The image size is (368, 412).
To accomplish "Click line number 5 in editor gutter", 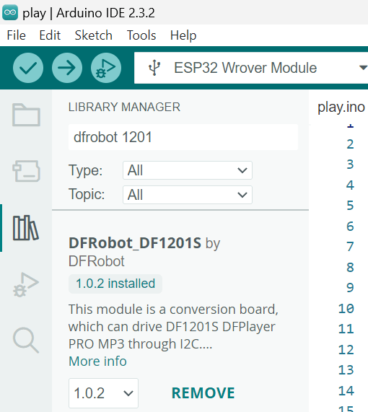I will [x=350, y=206].
